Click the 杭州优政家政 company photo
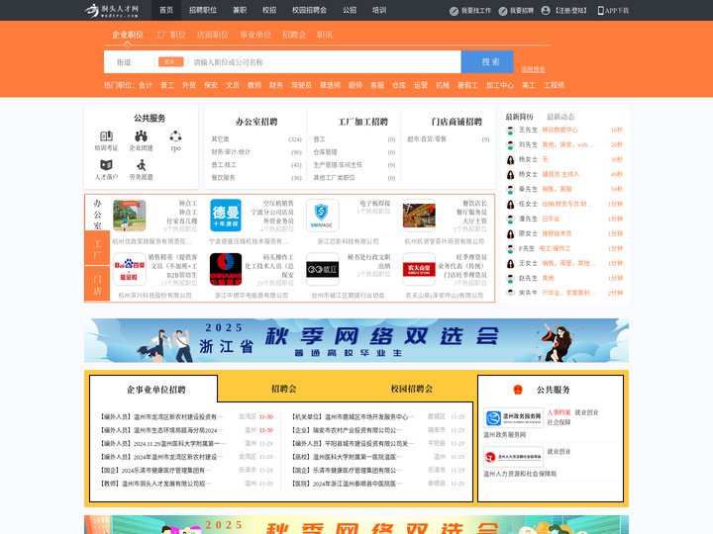 click(129, 216)
